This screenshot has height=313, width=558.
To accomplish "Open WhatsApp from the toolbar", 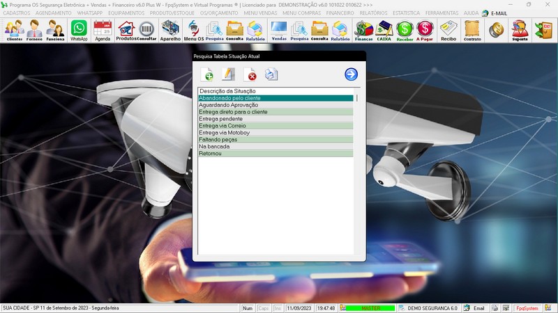I will coord(80,31).
